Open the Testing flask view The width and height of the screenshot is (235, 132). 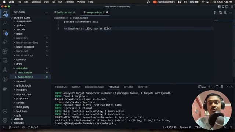[5, 70]
